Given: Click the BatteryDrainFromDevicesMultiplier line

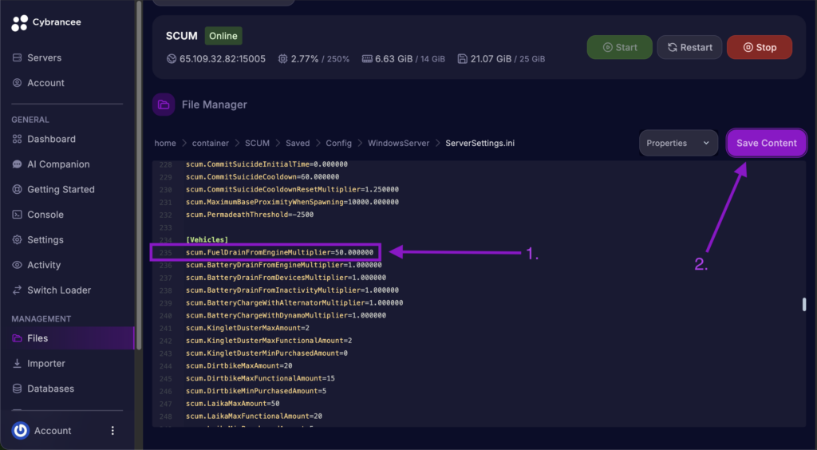Looking at the screenshot, I should (x=286, y=278).
